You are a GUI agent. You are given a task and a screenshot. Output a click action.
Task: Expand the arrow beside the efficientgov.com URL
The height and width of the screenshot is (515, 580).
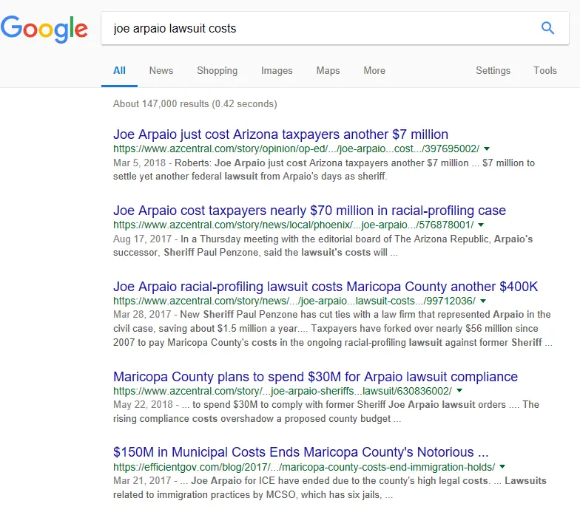click(502, 467)
